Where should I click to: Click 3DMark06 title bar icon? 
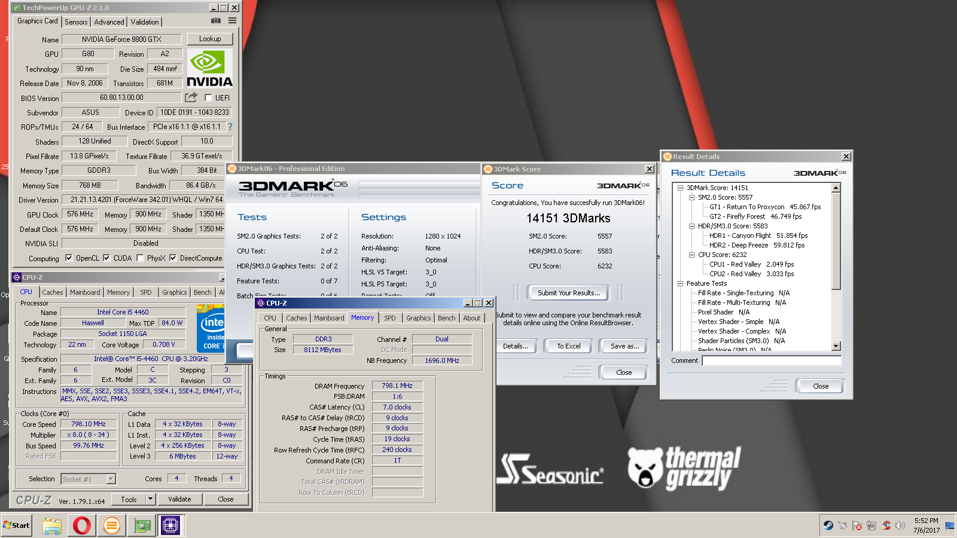pyautogui.click(x=232, y=169)
